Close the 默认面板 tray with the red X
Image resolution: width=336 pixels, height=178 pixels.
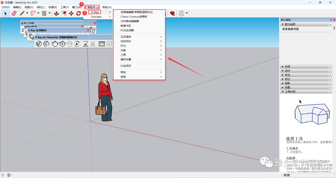(334, 20)
